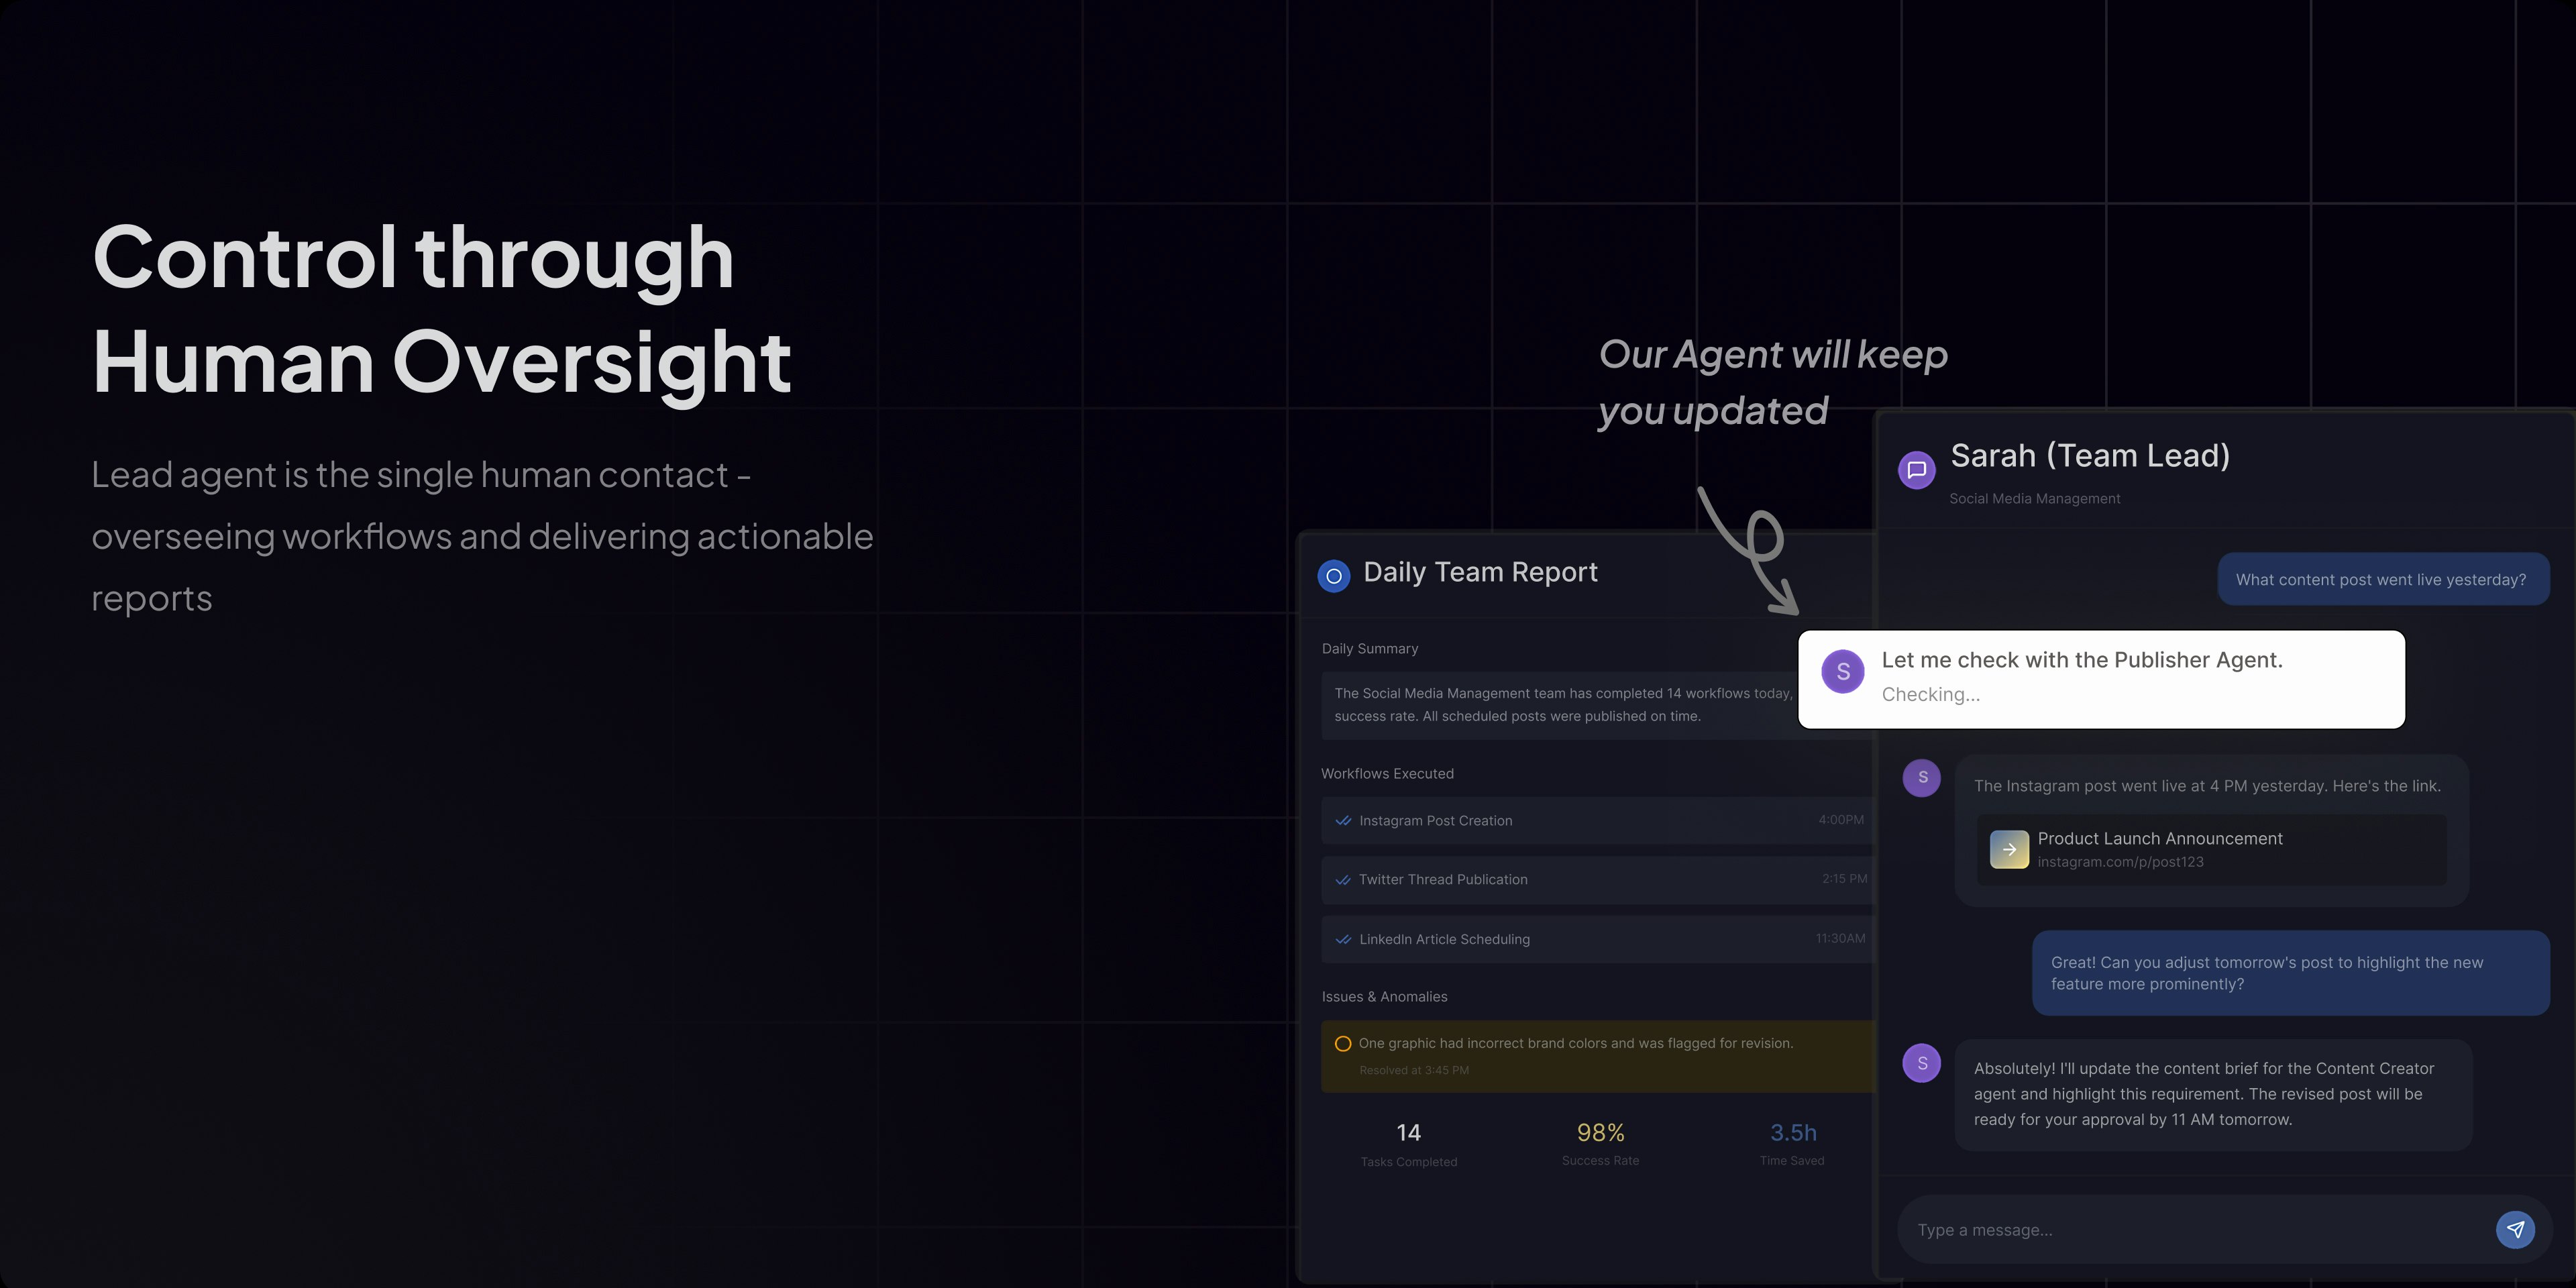The image size is (2576, 1288).
Task: Click the Daily Team Report heading
Action: pos(1480,572)
